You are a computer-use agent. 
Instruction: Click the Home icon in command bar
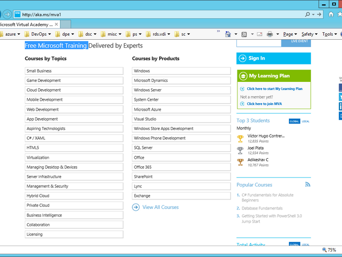pyautogui.click(x=228, y=34)
